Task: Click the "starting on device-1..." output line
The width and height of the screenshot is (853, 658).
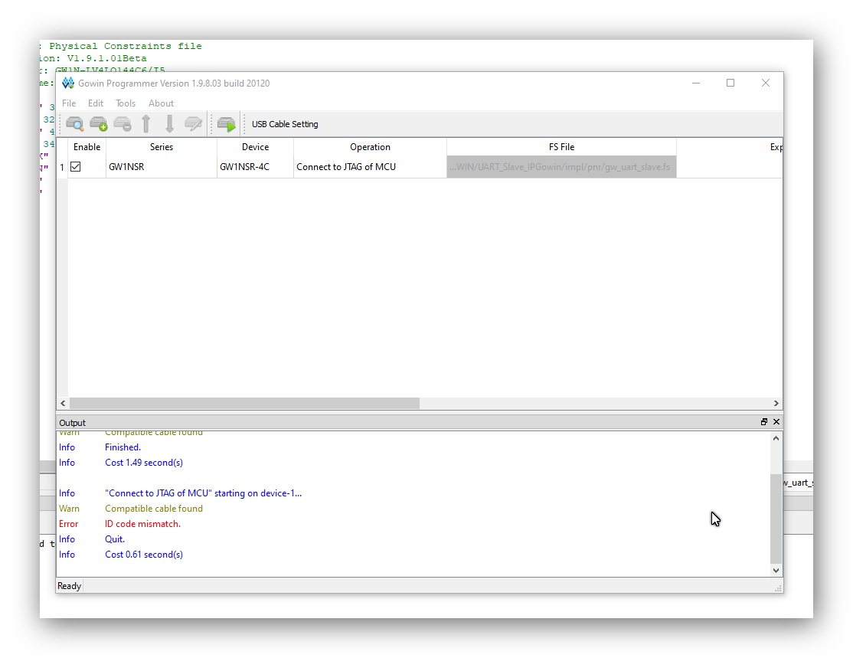Action: pyautogui.click(x=203, y=493)
